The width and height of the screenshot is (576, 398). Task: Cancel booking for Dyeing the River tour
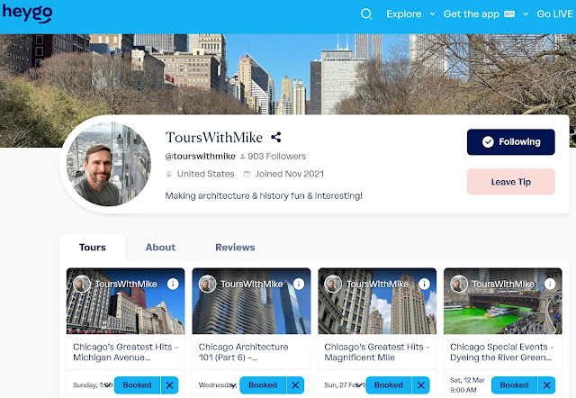(546, 385)
